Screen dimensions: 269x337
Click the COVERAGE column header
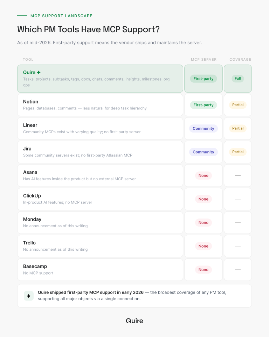240,59
